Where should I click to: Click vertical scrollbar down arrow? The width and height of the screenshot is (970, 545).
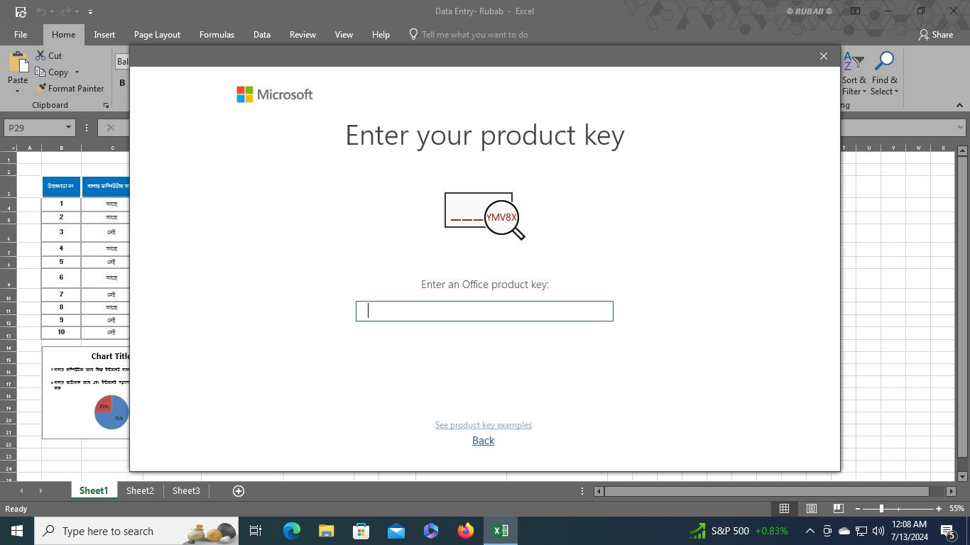click(x=963, y=476)
